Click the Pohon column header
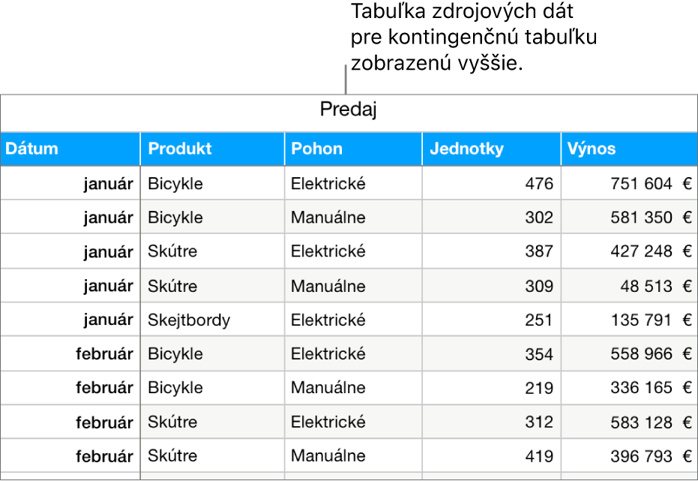The image size is (698, 481). point(317,149)
